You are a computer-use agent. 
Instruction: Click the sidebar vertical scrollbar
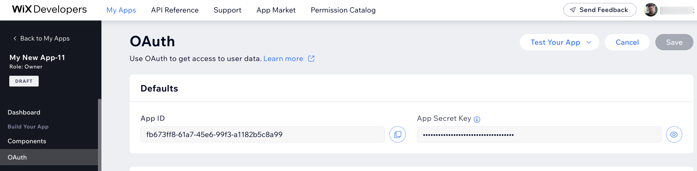[100, 135]
